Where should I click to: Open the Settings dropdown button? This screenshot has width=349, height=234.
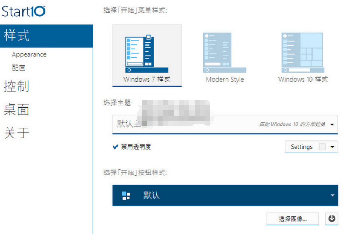pos(311,147)
